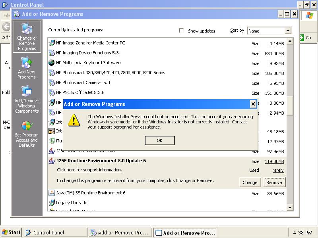
Task: Click the HP Photosmart Cameras 5.0 icon
Action: 52,83
